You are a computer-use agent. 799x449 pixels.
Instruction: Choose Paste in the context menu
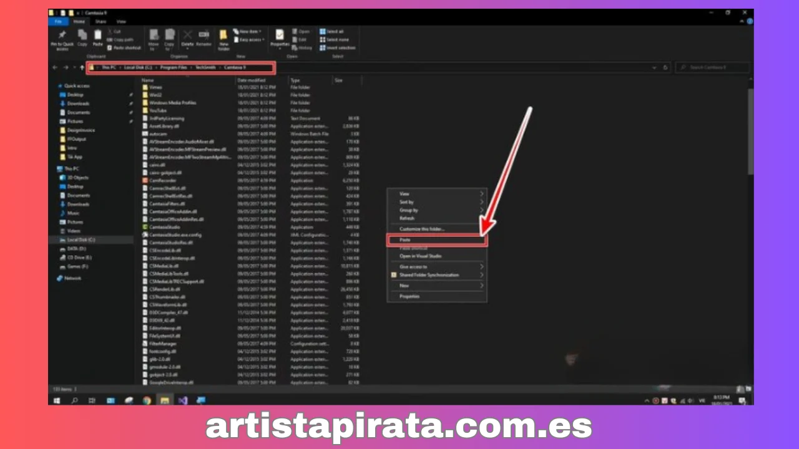tap(437, 240)
